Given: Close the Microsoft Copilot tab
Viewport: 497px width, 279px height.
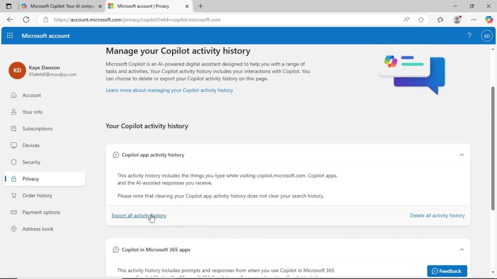Looking at the screenshot, I should 100,6.
